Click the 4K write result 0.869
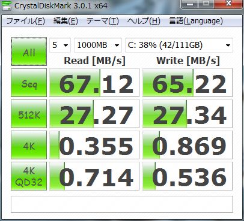 click(188, 145)
